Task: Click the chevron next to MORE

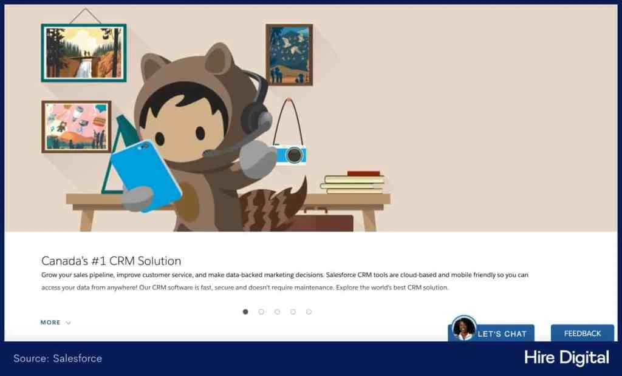Action: [x=67, y=323]
